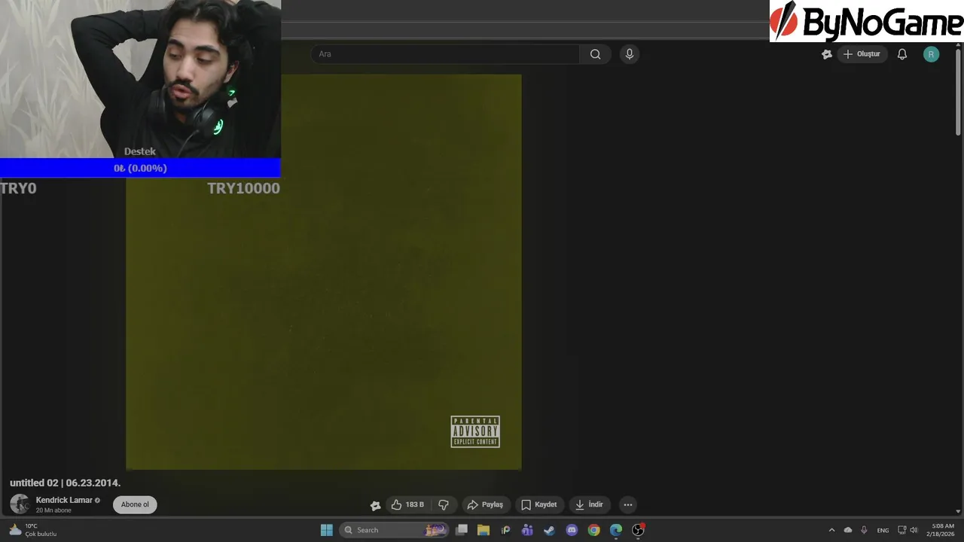This screenshot has height=542, width=964.
Task: Open the Kendrick Lamar channel name link
Action: point(64,500)
